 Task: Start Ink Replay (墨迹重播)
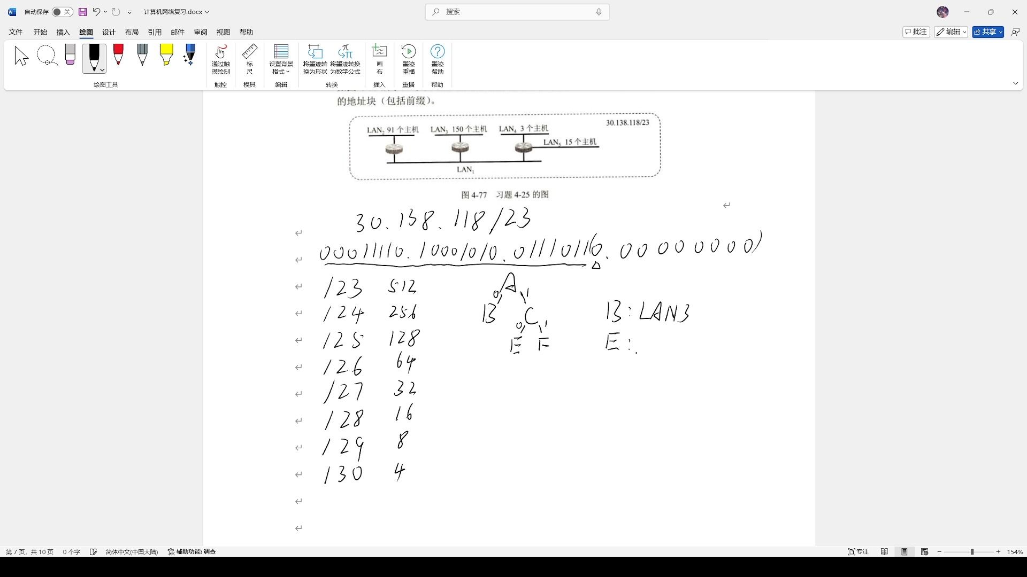[x=409, y=59]
